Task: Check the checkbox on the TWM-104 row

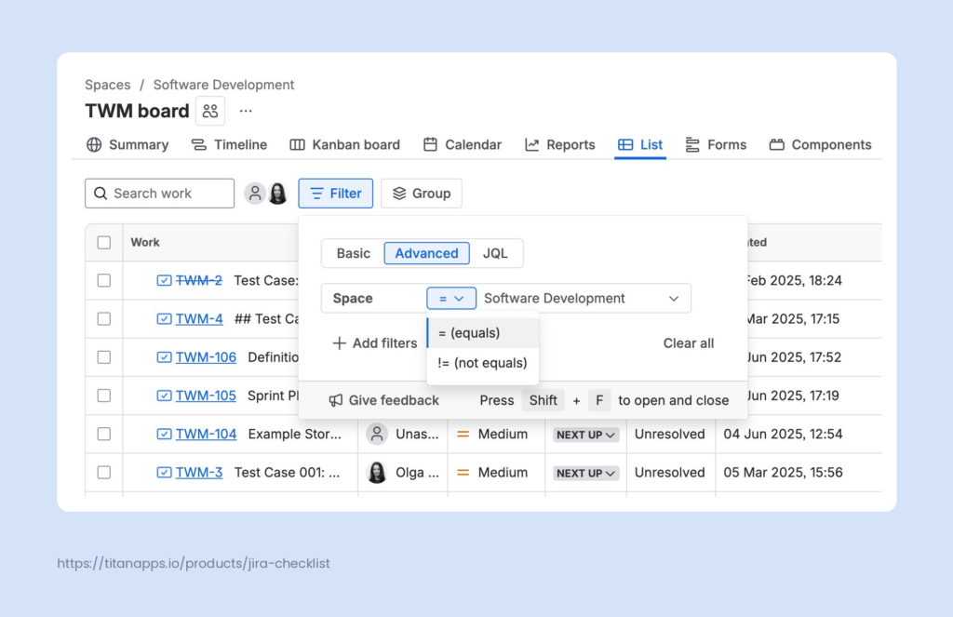Action: click(104, 434)
